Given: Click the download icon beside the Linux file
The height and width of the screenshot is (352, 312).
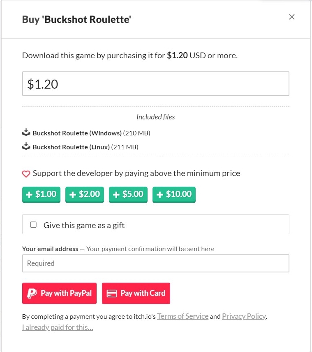Looking at the screenshot, I should tap(26, 146).
